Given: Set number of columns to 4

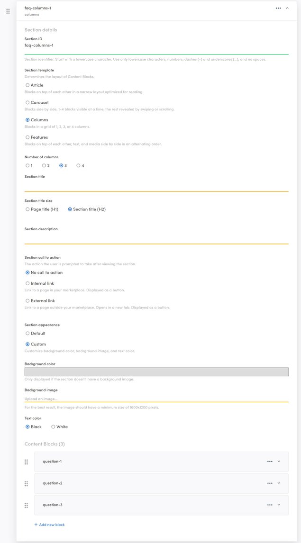Looking at the screenshot, I should [78, 166].
